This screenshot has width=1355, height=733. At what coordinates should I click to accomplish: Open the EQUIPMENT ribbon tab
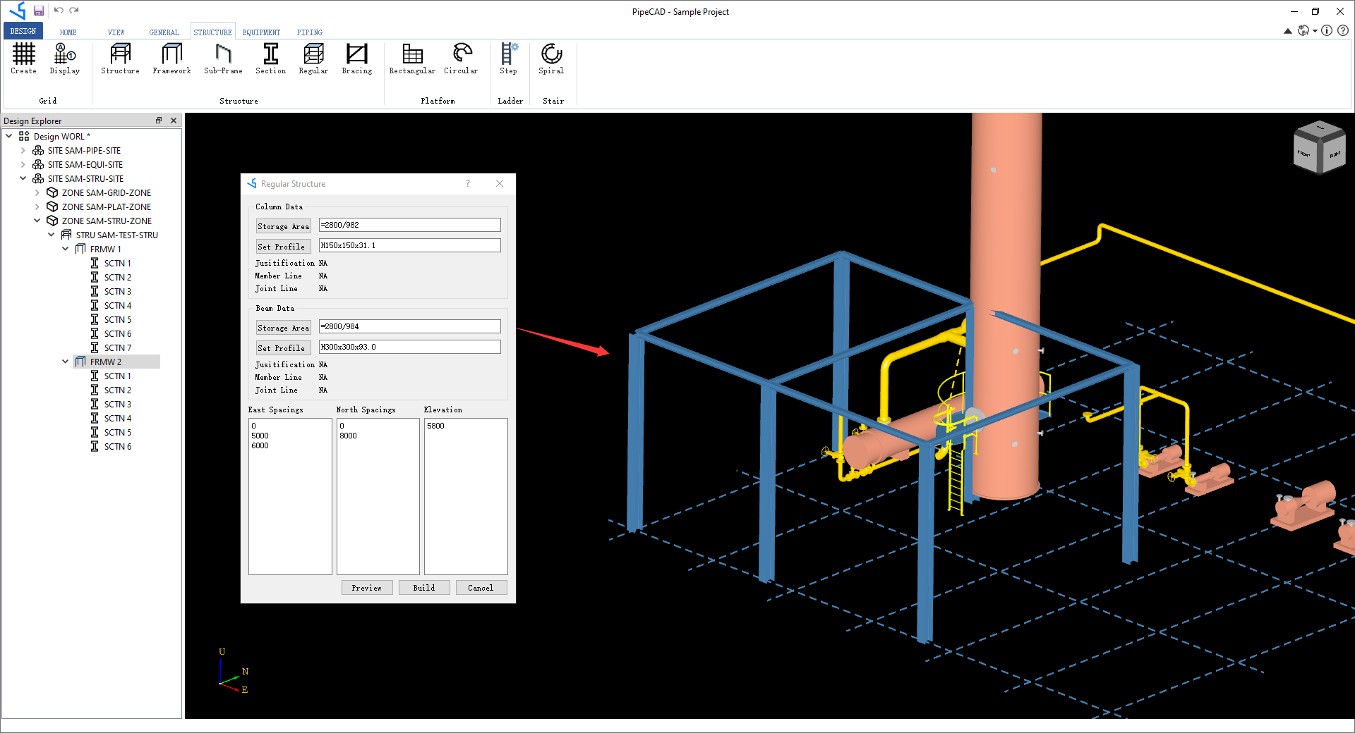[x=261, y=32]
